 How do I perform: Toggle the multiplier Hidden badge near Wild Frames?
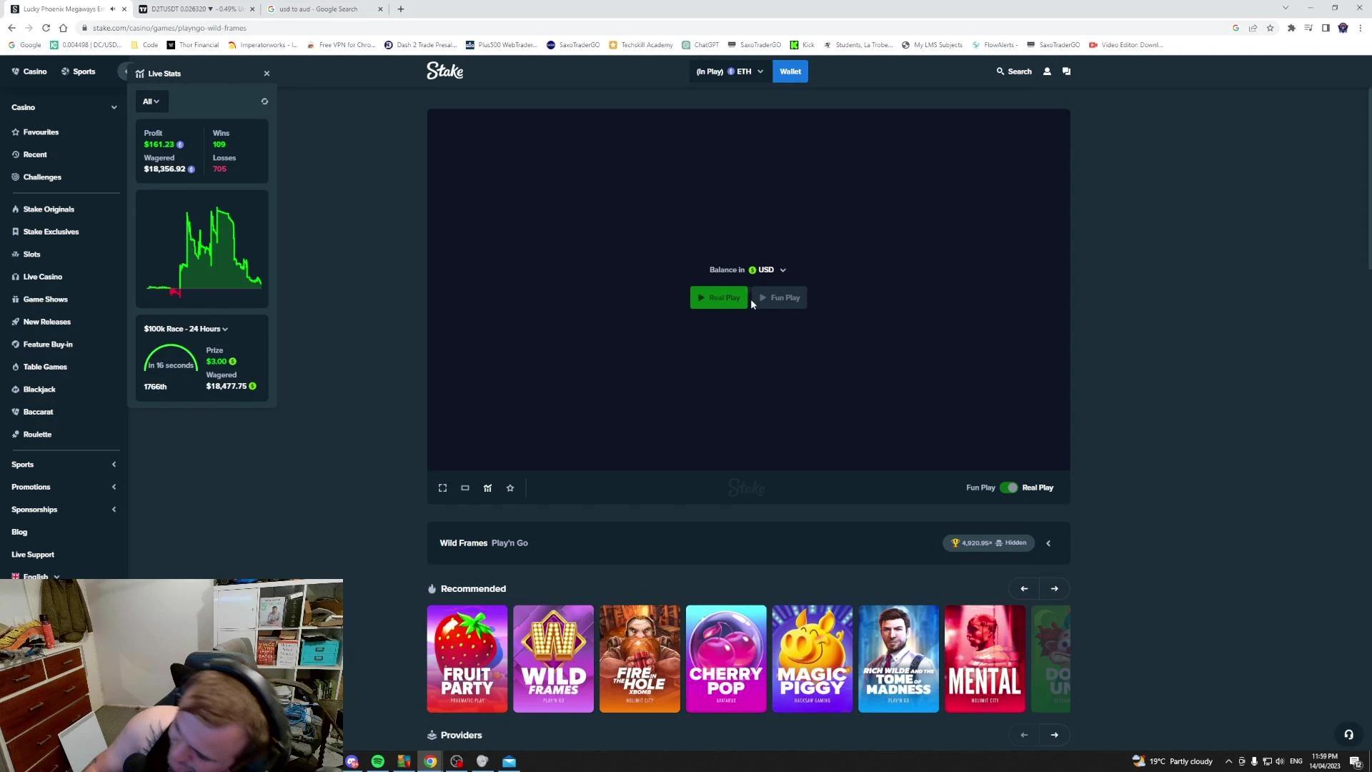pyautogui.click(x=1010, y=543)
